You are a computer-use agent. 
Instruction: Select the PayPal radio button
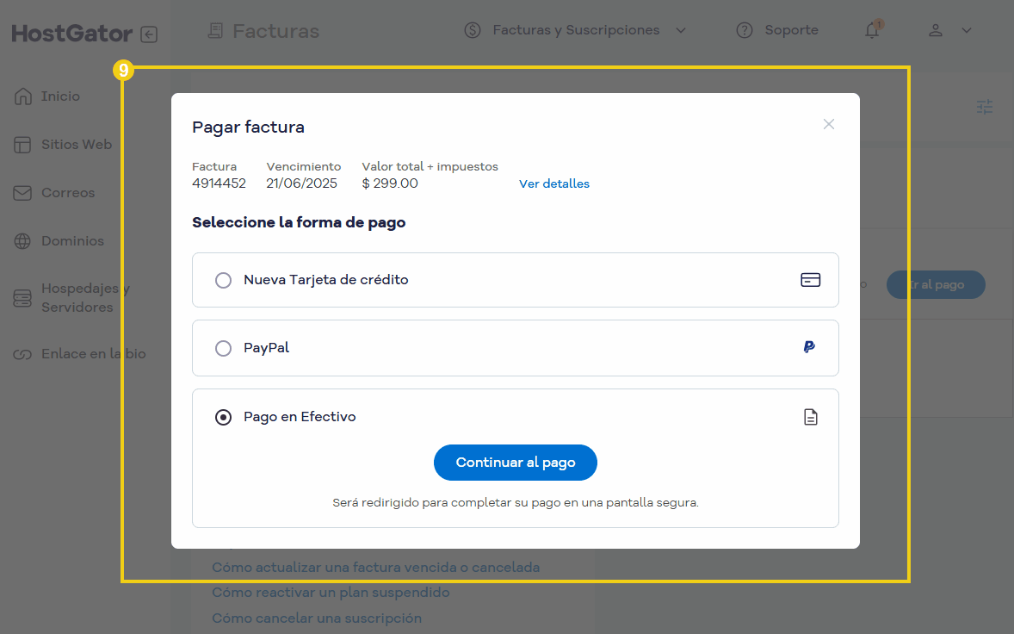pos(223,348)
